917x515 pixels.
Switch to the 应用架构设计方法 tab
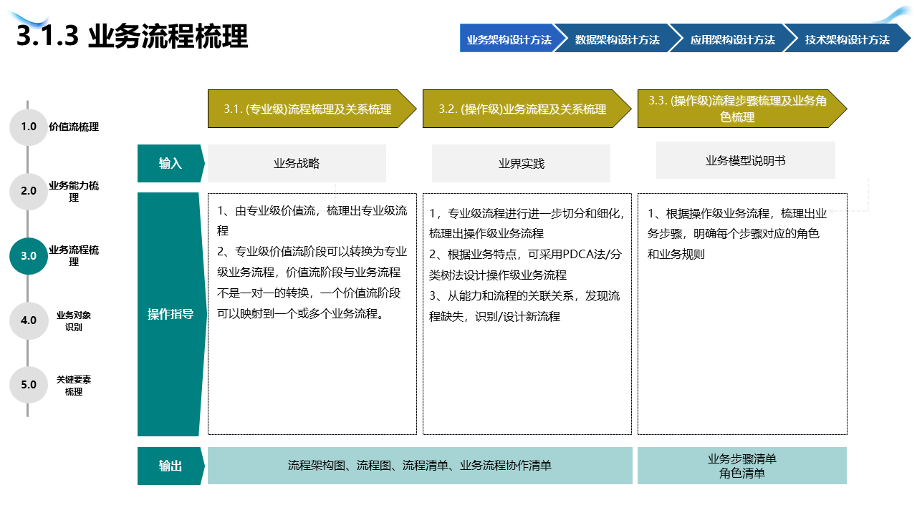(732, 39)
